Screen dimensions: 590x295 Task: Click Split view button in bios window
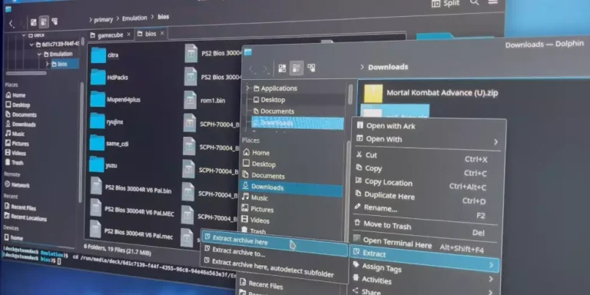[x=446, y=3]
